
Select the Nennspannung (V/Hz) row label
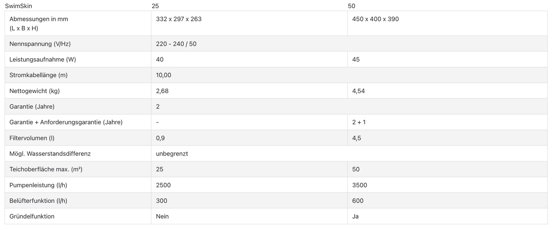coord(40,44)
